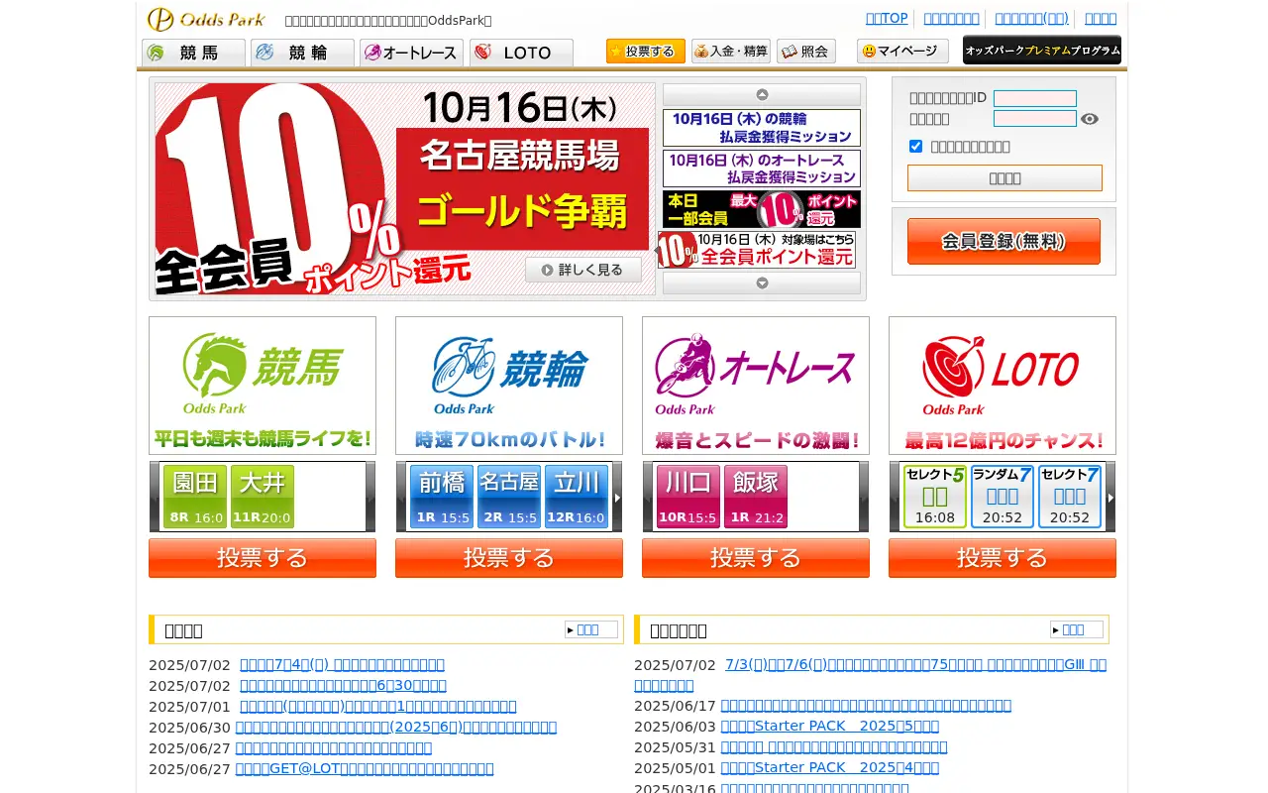Focus the password input field

(1035, 119)
